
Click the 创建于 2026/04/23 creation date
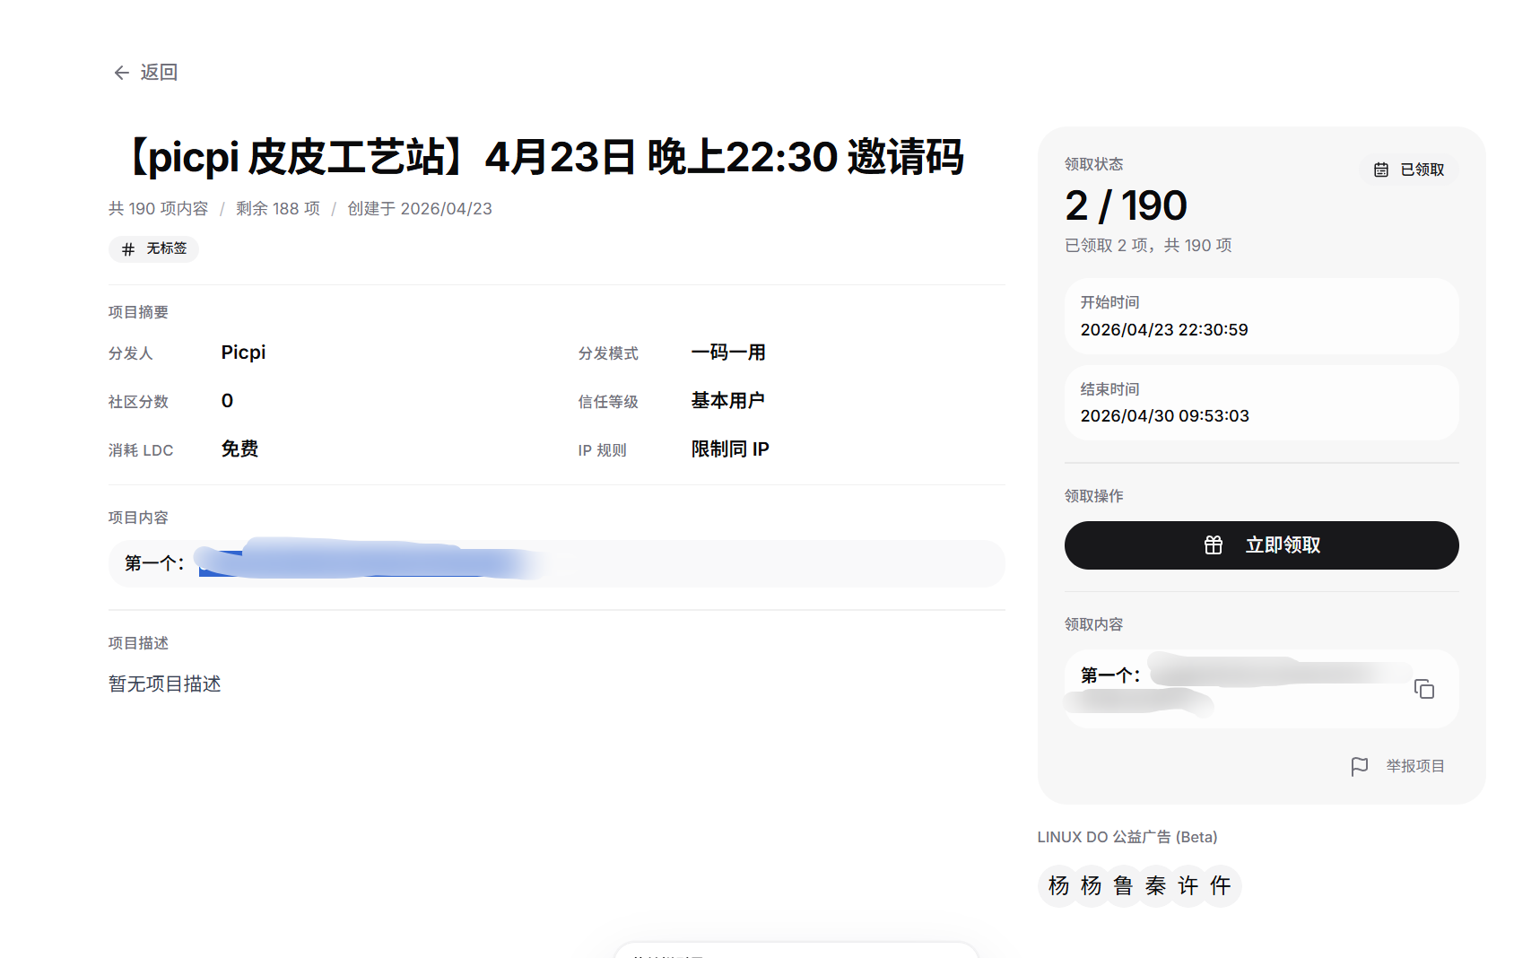tap(420, 209)
